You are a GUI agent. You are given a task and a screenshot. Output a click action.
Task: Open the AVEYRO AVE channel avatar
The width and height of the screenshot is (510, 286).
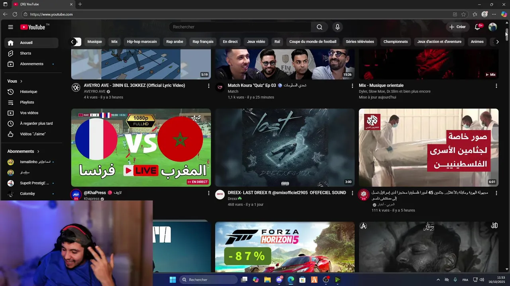76,87
